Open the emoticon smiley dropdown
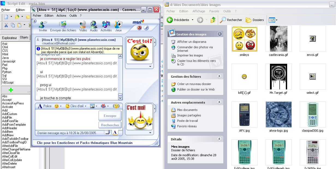Screen dimensions: 336x169 click(61, 106)
